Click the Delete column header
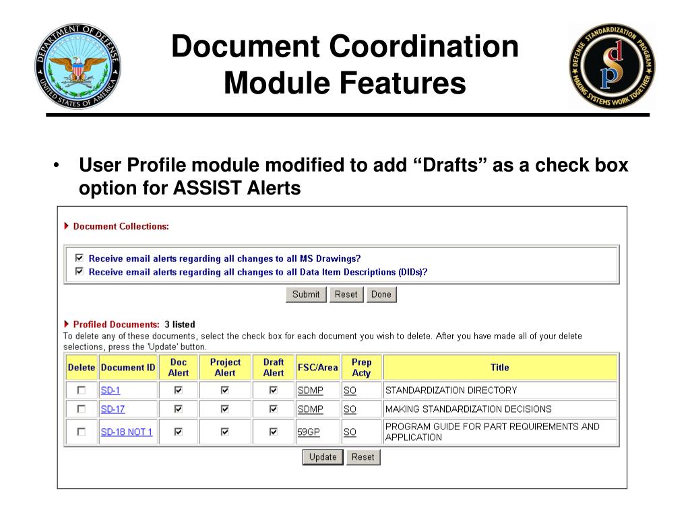Viewport: 690px width, 517px height. (x=82, y=368)
